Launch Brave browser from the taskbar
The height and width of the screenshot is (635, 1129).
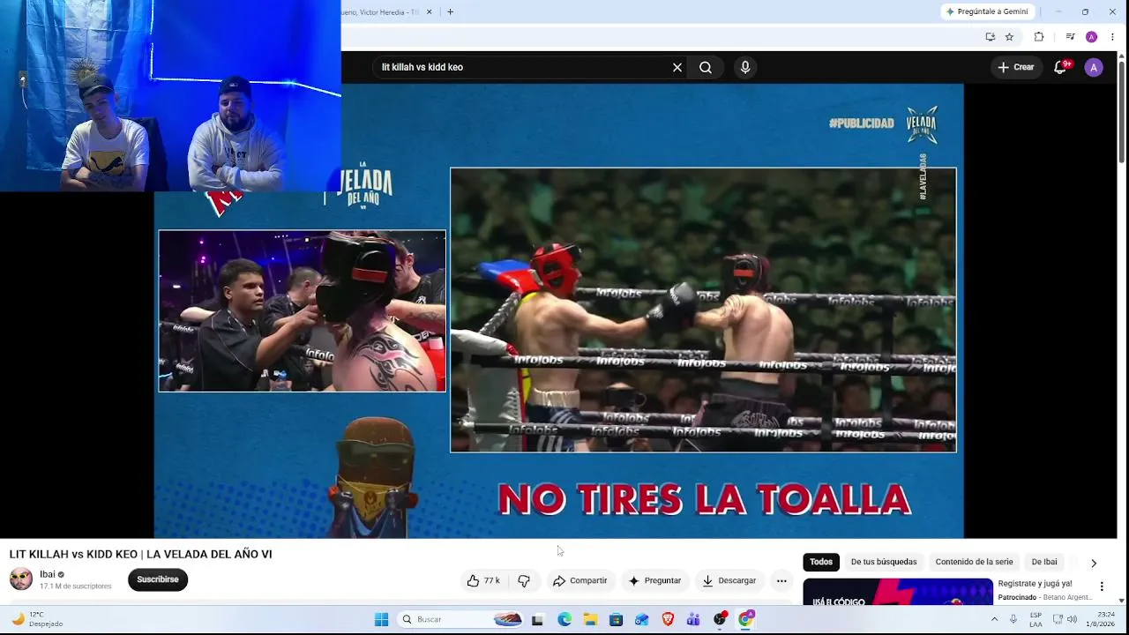[x=668, y=619]
